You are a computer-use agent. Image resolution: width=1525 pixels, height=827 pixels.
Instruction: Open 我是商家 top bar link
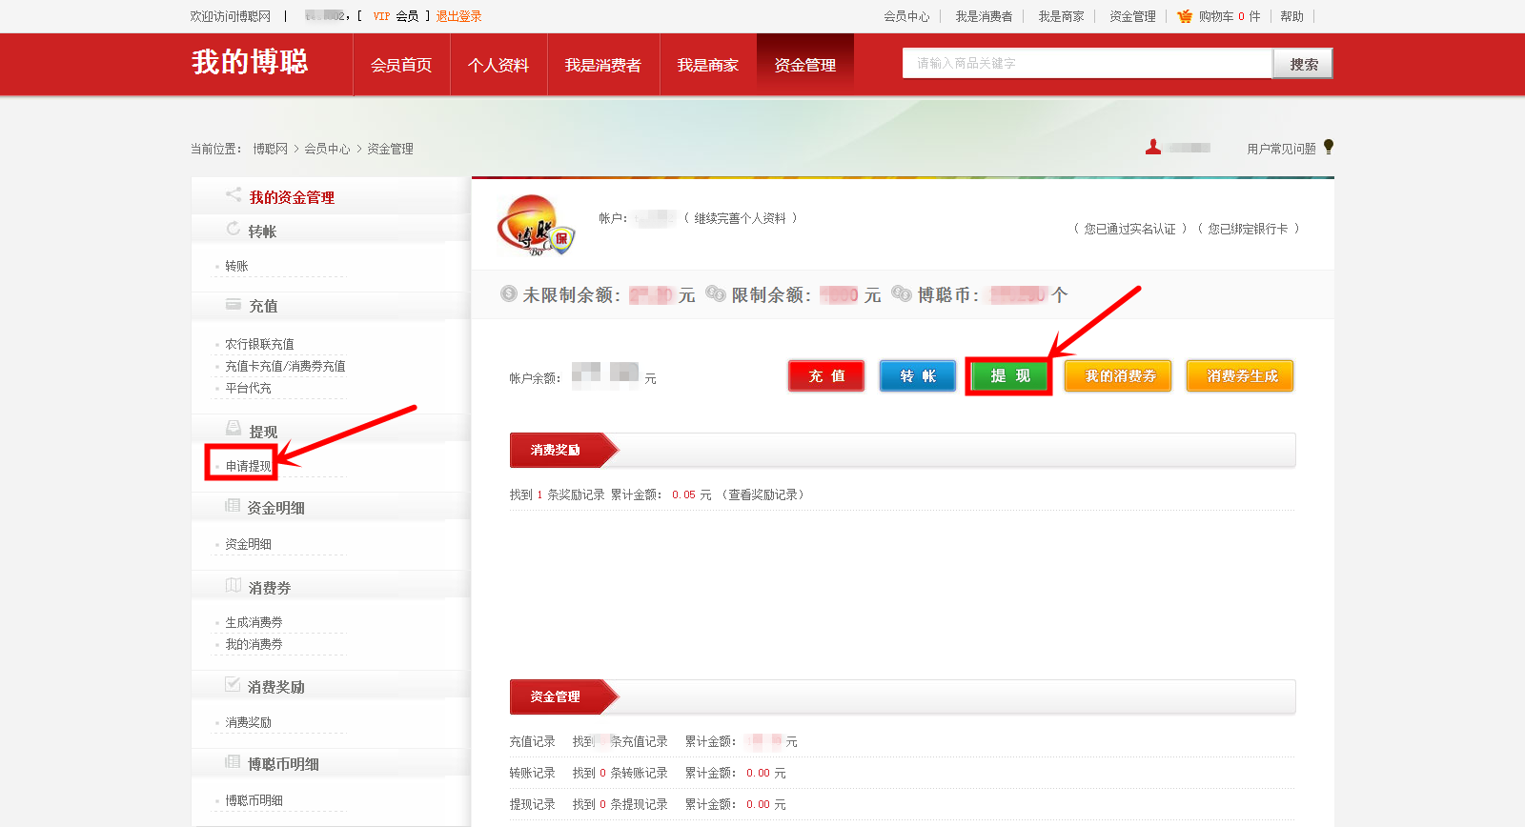click(1061, 16)
